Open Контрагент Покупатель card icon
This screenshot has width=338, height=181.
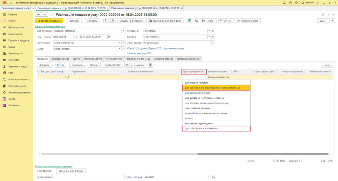pyautogui.click(x=213, y=31)
